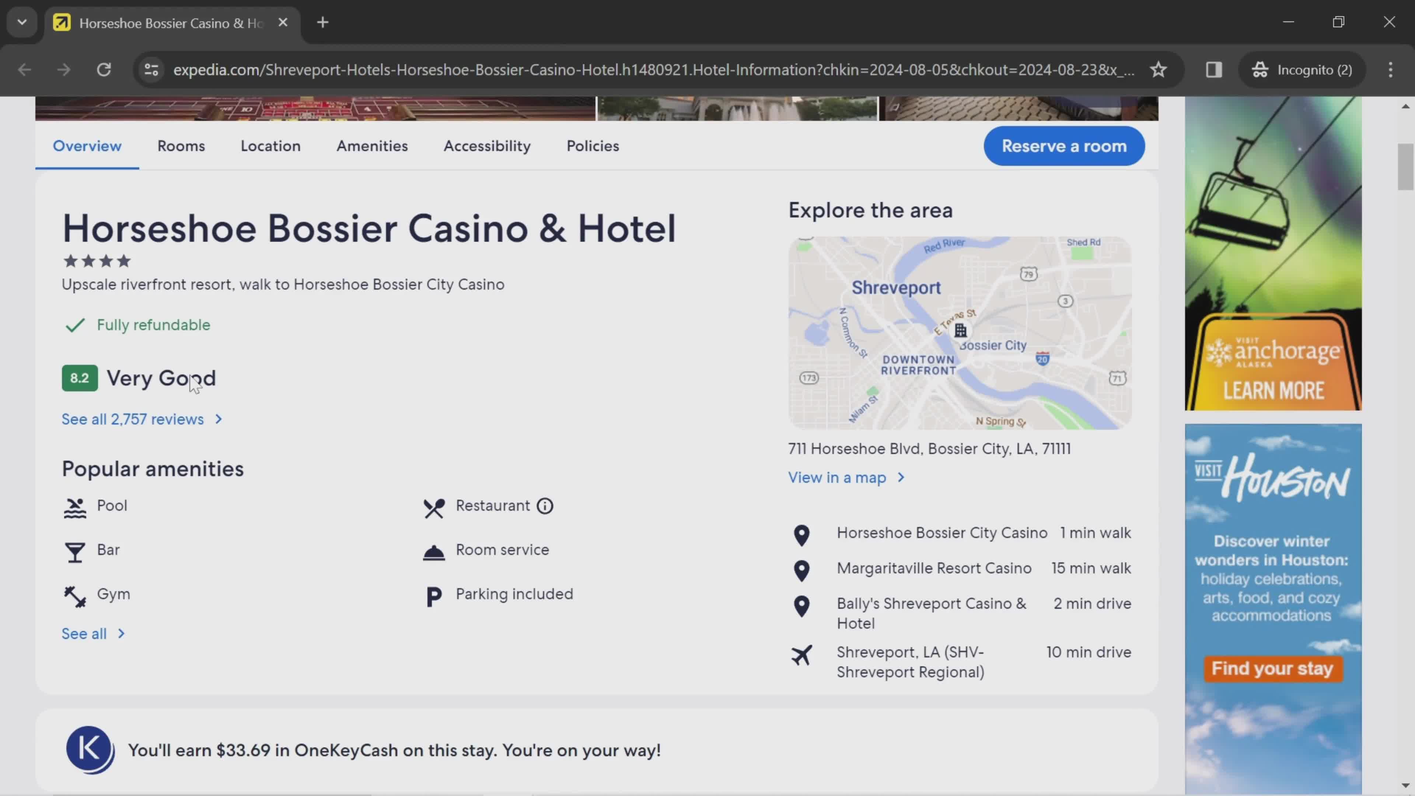Viewport: 1415px width, 796px height.
Task: Click the Restaurant info icon
Action: pyautogui.click(x=545, y=506)
